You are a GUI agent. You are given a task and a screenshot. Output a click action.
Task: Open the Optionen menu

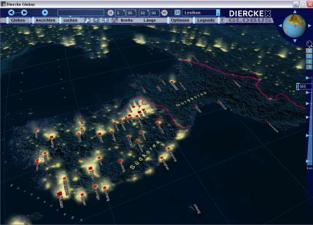[x=180, y=21]
